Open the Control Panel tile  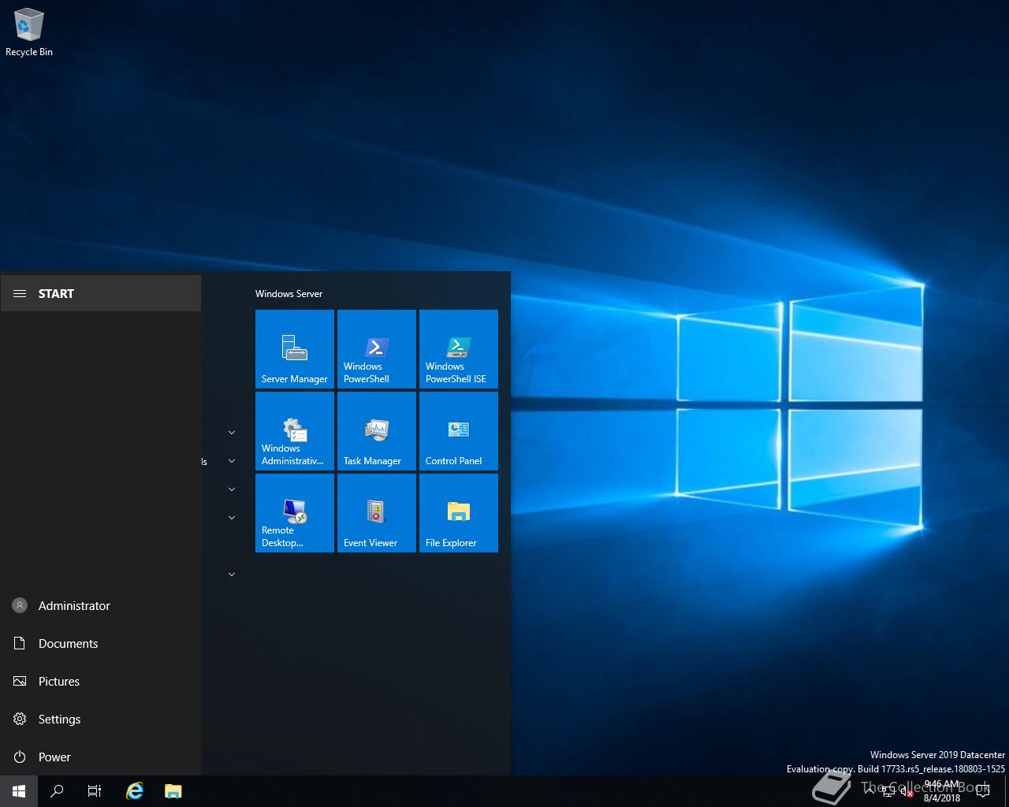459,431
